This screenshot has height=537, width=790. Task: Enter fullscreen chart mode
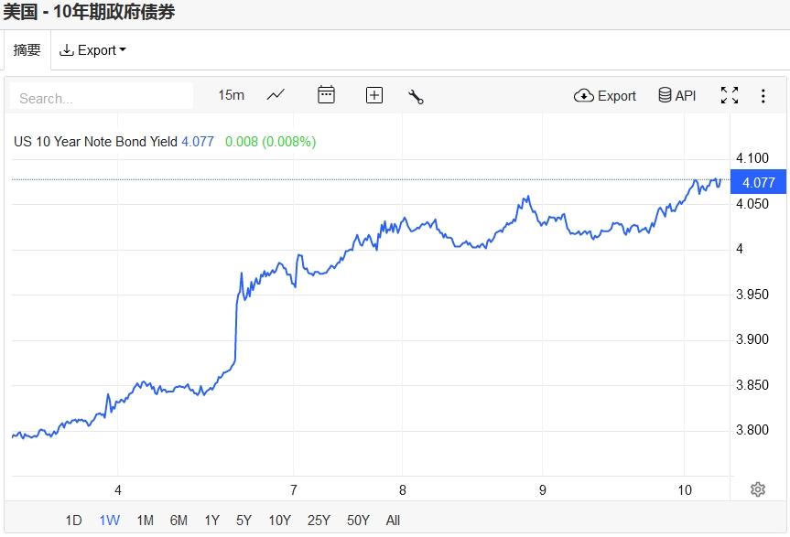click(x=730, y=95)
